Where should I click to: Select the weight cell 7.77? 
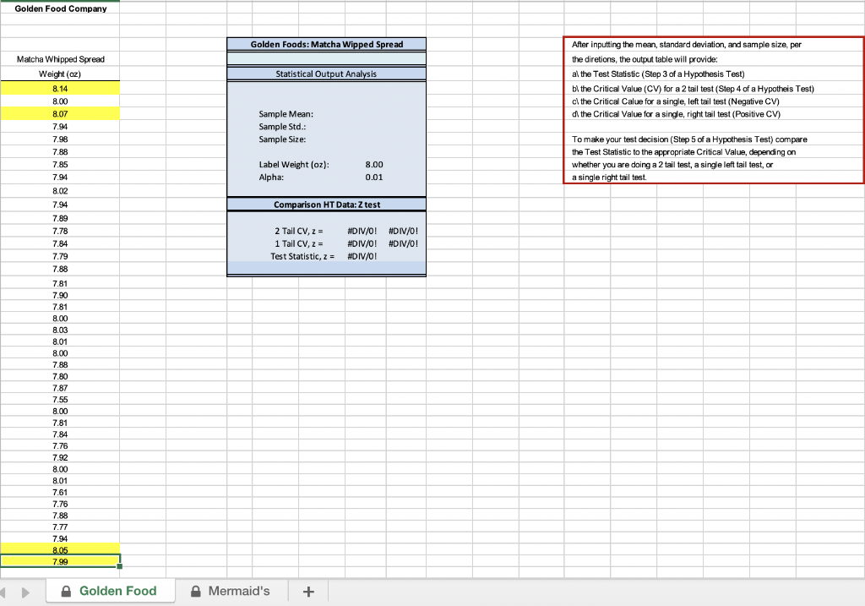(60, 527)
